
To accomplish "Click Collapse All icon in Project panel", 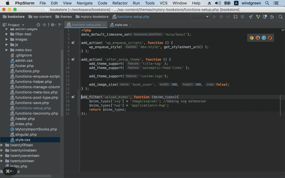I will (44, 25).
